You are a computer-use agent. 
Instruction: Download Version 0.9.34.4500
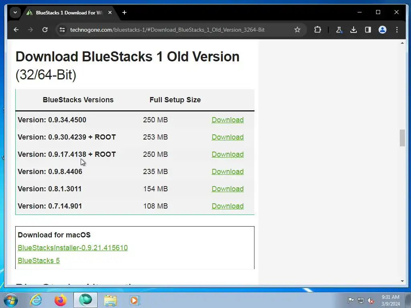228,120
